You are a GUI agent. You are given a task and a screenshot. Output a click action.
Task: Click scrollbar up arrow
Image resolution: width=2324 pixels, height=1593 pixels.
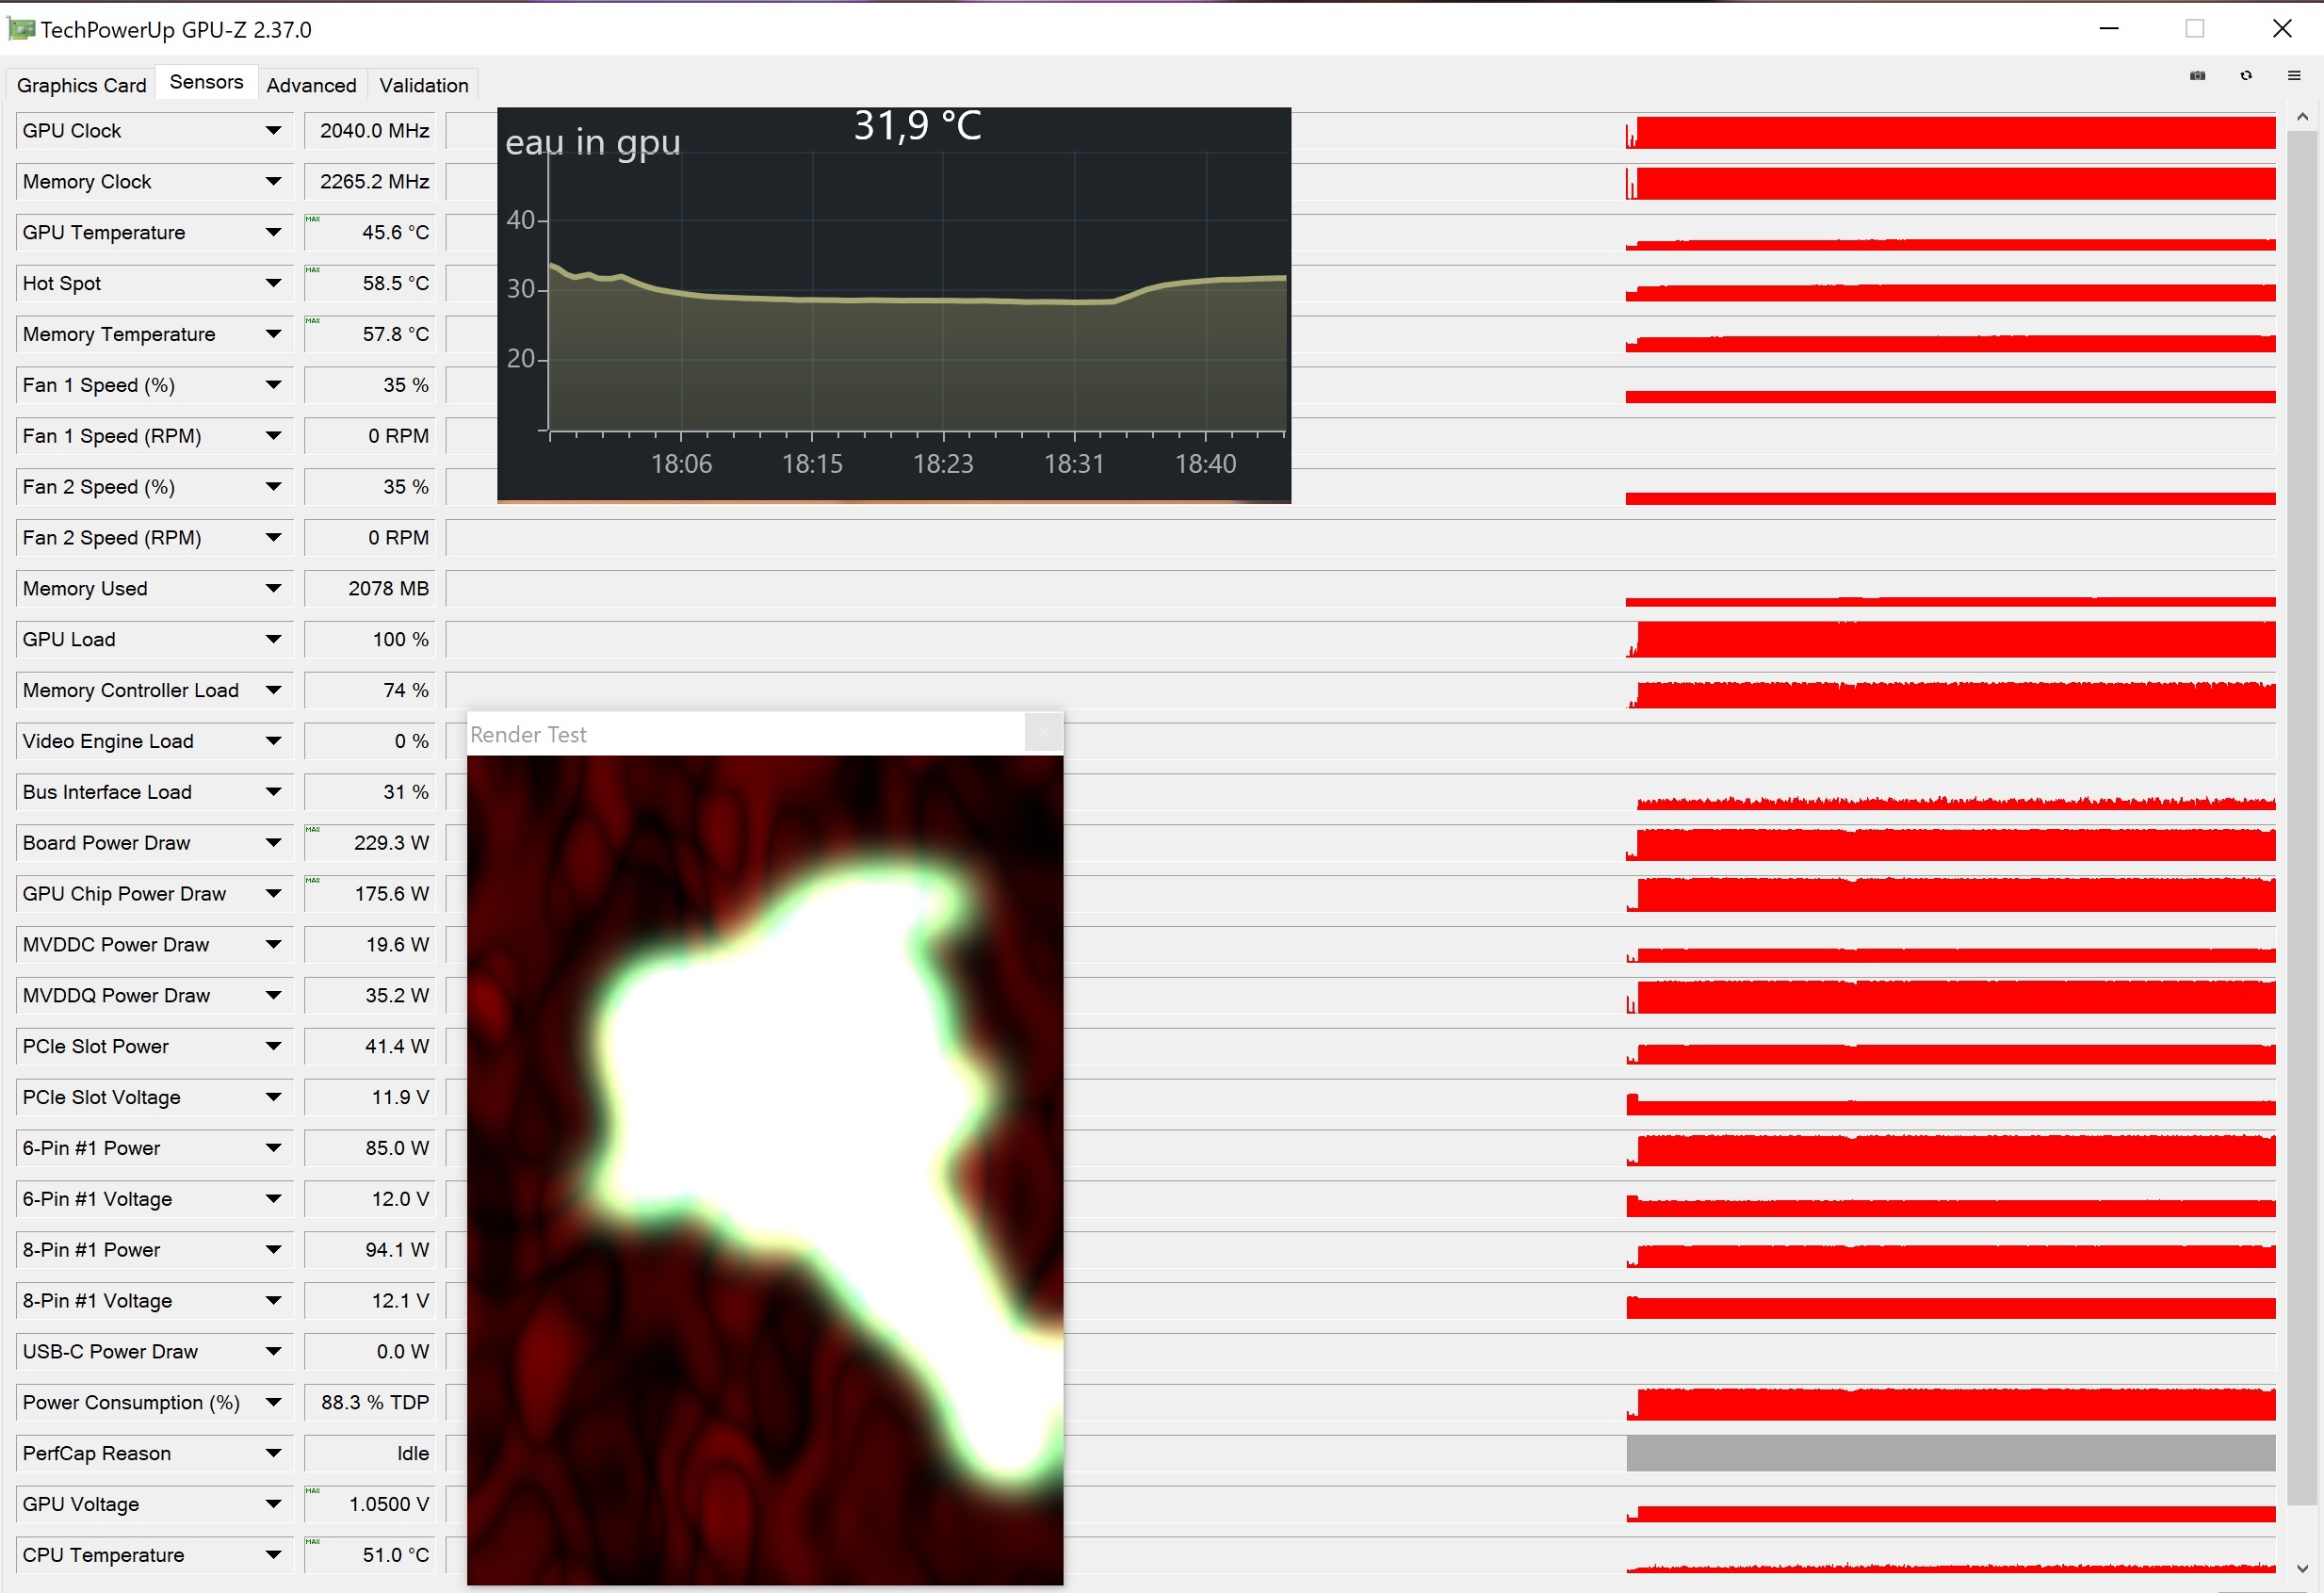pyautogui.click(x=2302, y=117)
